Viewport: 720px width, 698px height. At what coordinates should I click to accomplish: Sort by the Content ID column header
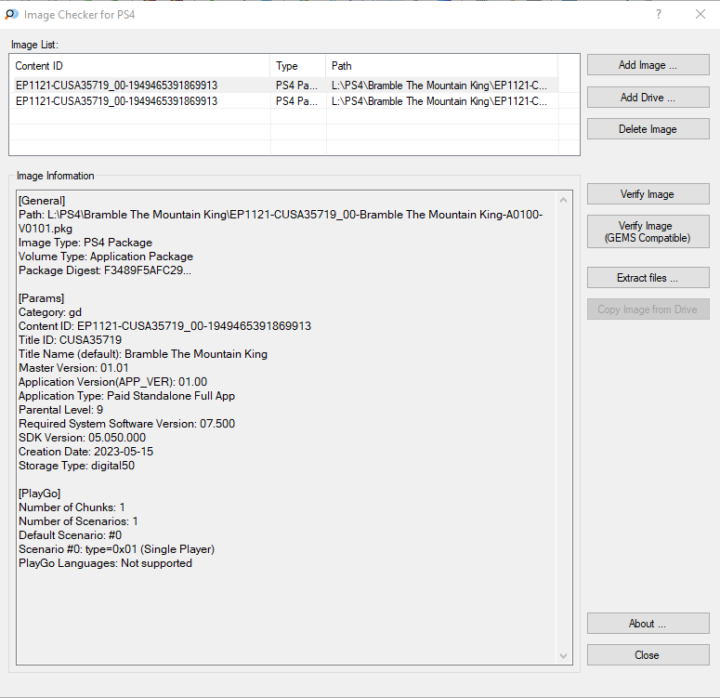[140, 66]
